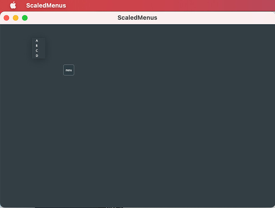Click the ScaledMenus window title text

tap(137, 18)
